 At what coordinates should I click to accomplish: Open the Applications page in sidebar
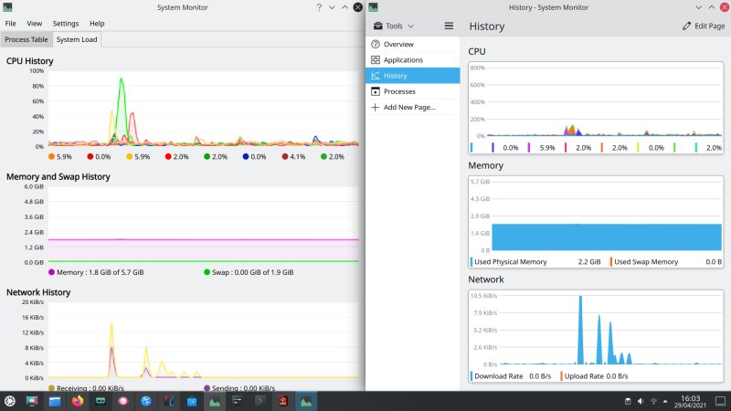pos(376,60)
